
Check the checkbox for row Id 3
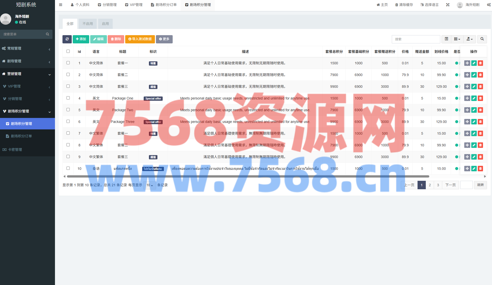click(x=68, y=86)
